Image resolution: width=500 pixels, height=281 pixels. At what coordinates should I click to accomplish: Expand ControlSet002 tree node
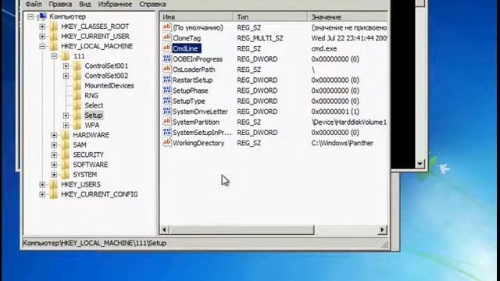click(66, 76)
